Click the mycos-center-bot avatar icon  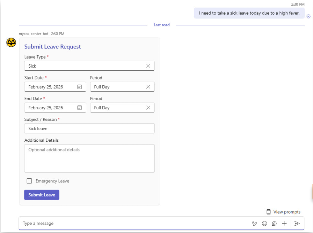tap(11, 42)
